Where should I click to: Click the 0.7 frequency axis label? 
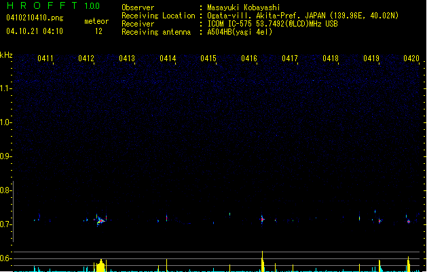(x=5, y=224)
